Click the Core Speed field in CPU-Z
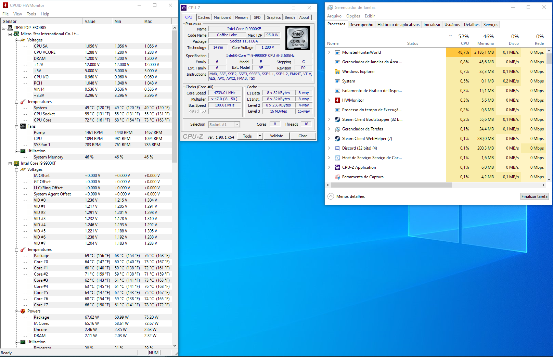The height and width of the screenshot is (357, 553). [x=224, y=93]
